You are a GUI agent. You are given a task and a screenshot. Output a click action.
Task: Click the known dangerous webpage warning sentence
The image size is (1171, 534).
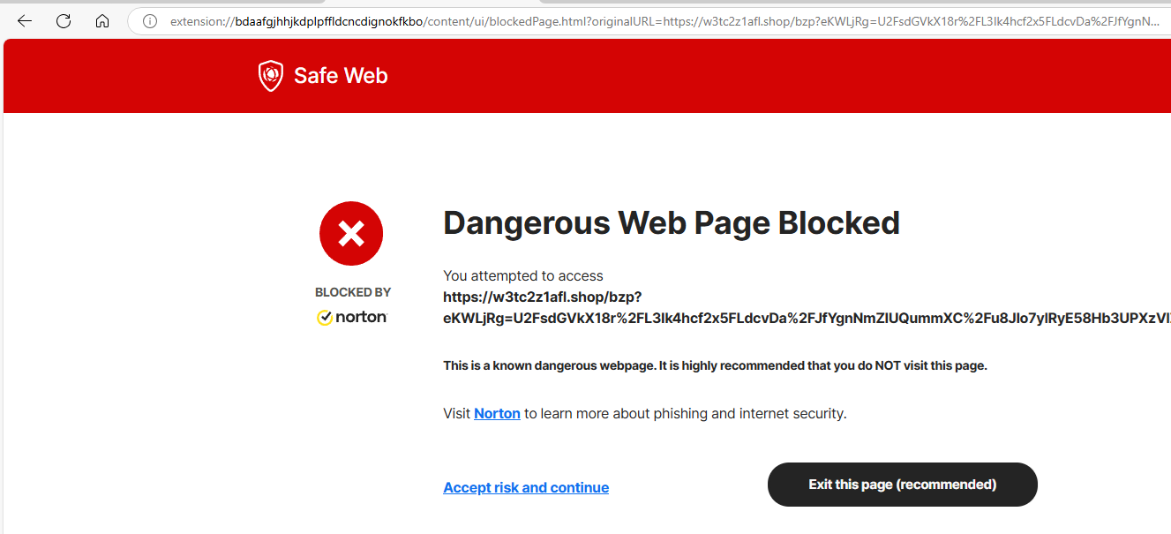click(x=715, y=365)
